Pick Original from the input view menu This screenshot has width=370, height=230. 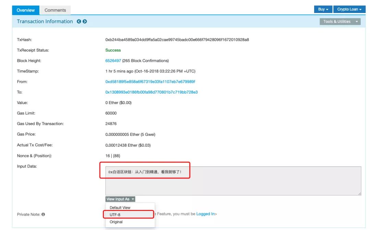point(116,222)
